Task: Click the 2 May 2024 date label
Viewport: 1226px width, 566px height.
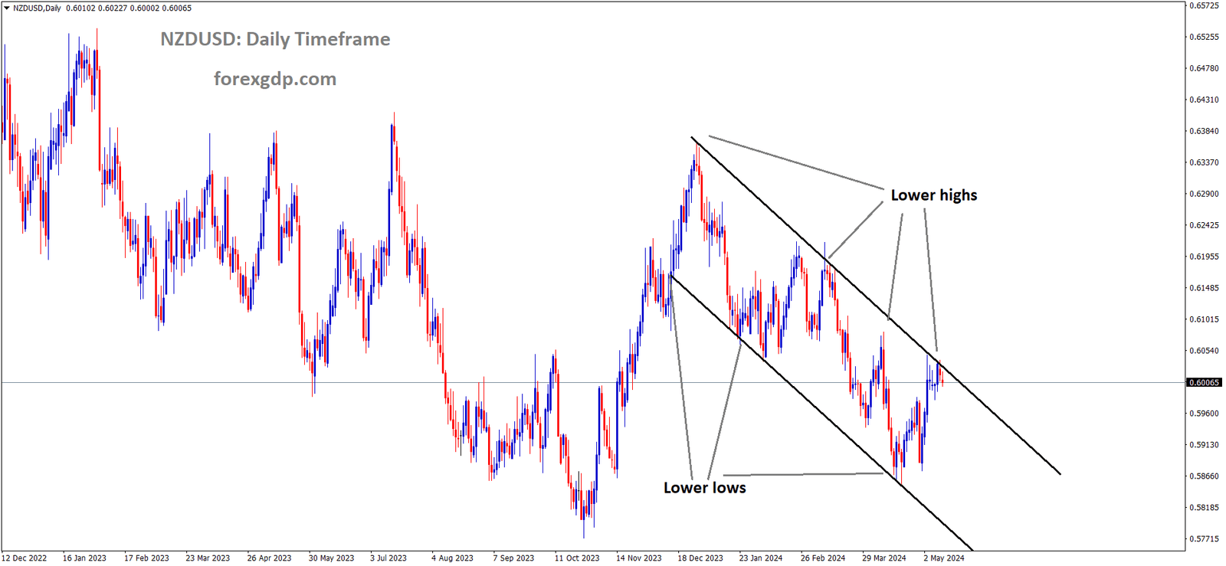Action: [x=944, y=558]
